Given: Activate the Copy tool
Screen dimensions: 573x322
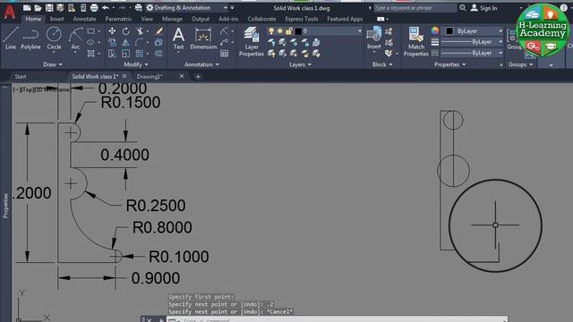Looking at the screenshot, I should coord(112,42).
